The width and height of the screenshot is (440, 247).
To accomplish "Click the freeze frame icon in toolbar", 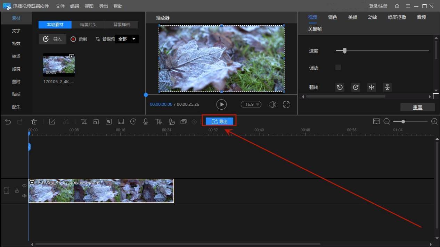I will coord(121,121).
